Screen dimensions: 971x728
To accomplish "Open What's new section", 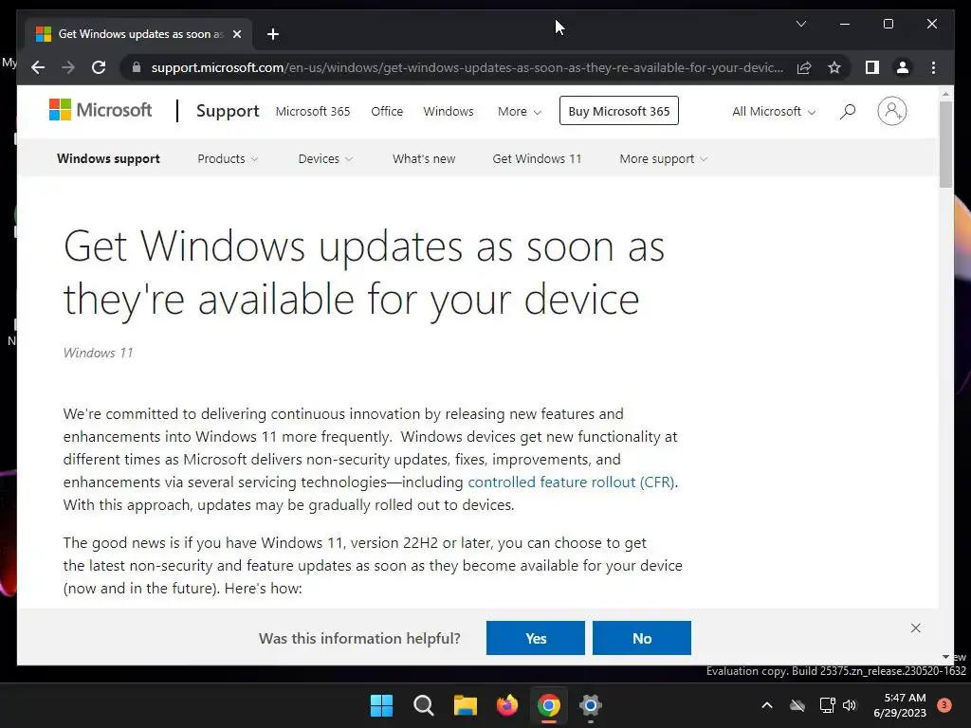I will [x=424, y=158].
